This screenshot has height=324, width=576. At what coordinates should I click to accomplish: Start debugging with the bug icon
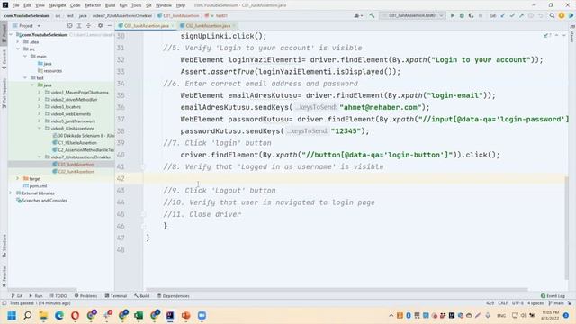tap(462, 16)
